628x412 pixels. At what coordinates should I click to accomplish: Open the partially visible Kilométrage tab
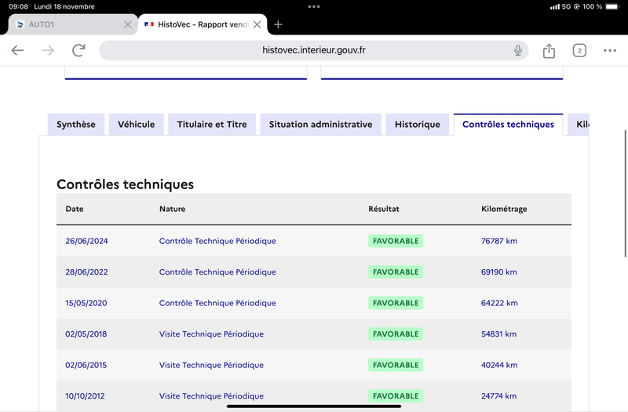(x=579, y=125)
